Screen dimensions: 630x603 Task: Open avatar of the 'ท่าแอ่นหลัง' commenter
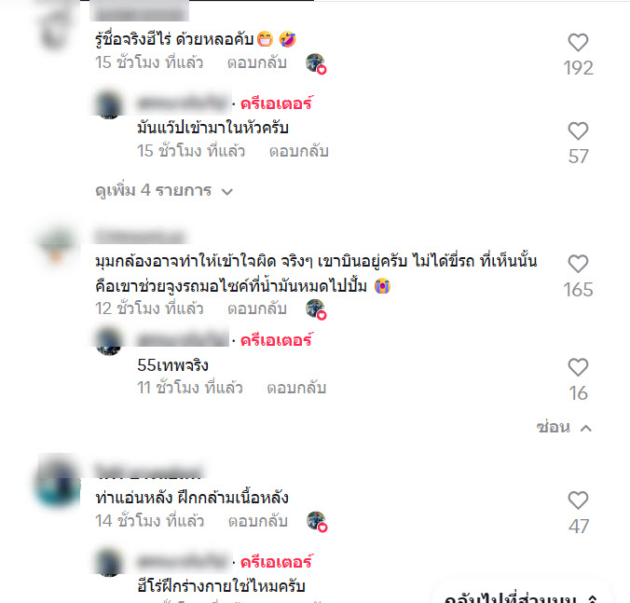coord(58,480)
